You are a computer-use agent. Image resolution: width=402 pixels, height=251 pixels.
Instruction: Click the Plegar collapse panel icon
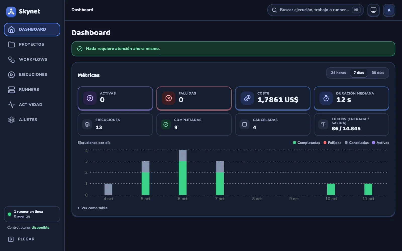coord(11,239)
